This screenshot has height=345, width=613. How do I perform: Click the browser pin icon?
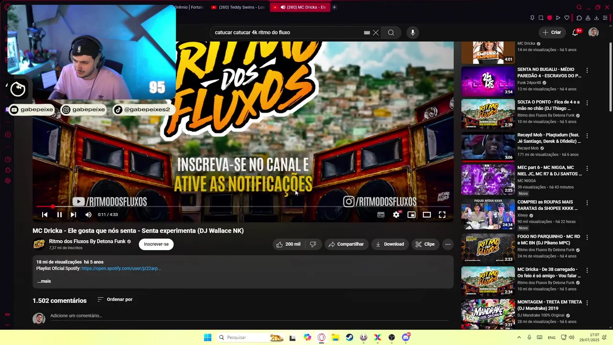coord(532,18)
